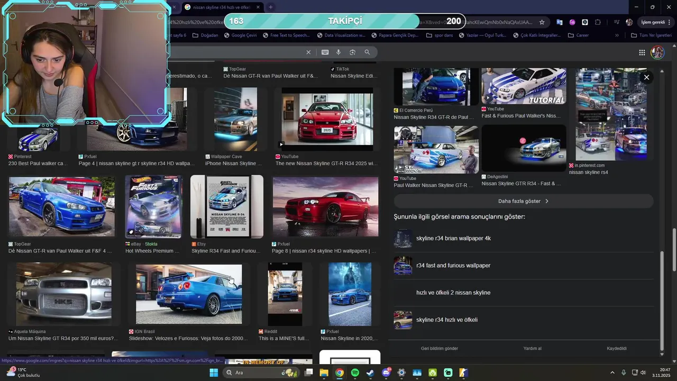Show more bookmarks with the double chevron

(617, 35)
